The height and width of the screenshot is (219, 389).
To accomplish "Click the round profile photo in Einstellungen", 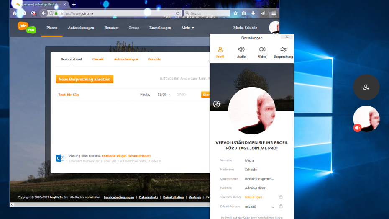I will point(251,111).
